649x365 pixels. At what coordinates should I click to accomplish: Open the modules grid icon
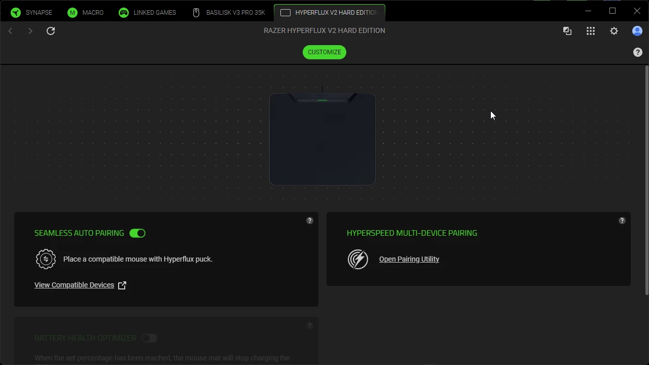591,31
